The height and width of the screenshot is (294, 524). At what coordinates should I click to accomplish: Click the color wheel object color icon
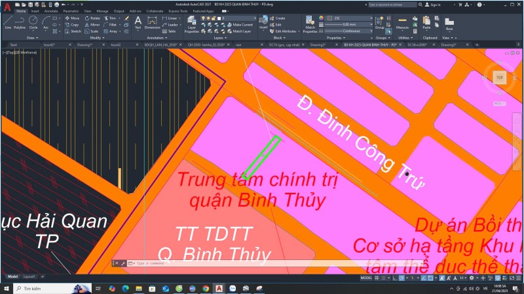point(321,18)
